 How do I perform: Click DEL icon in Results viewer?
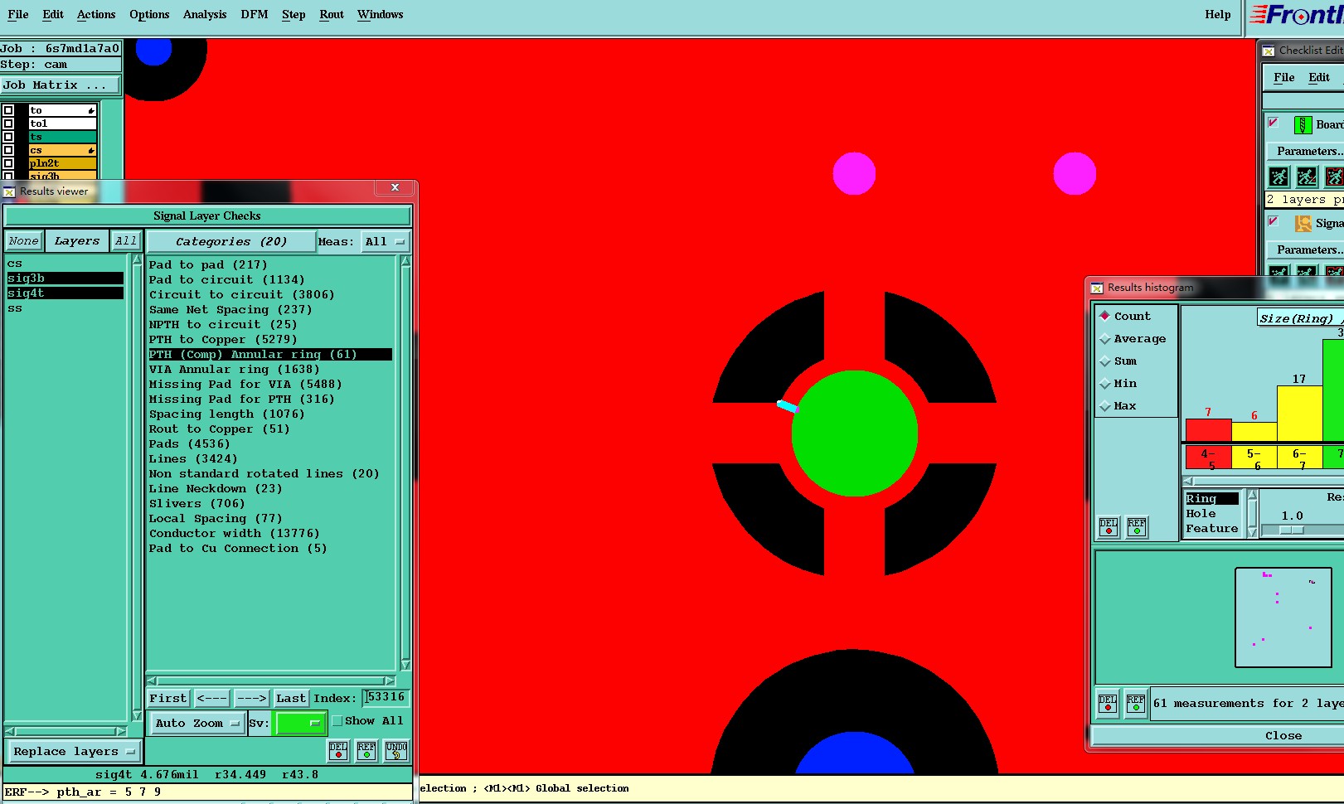coord(338,750)
